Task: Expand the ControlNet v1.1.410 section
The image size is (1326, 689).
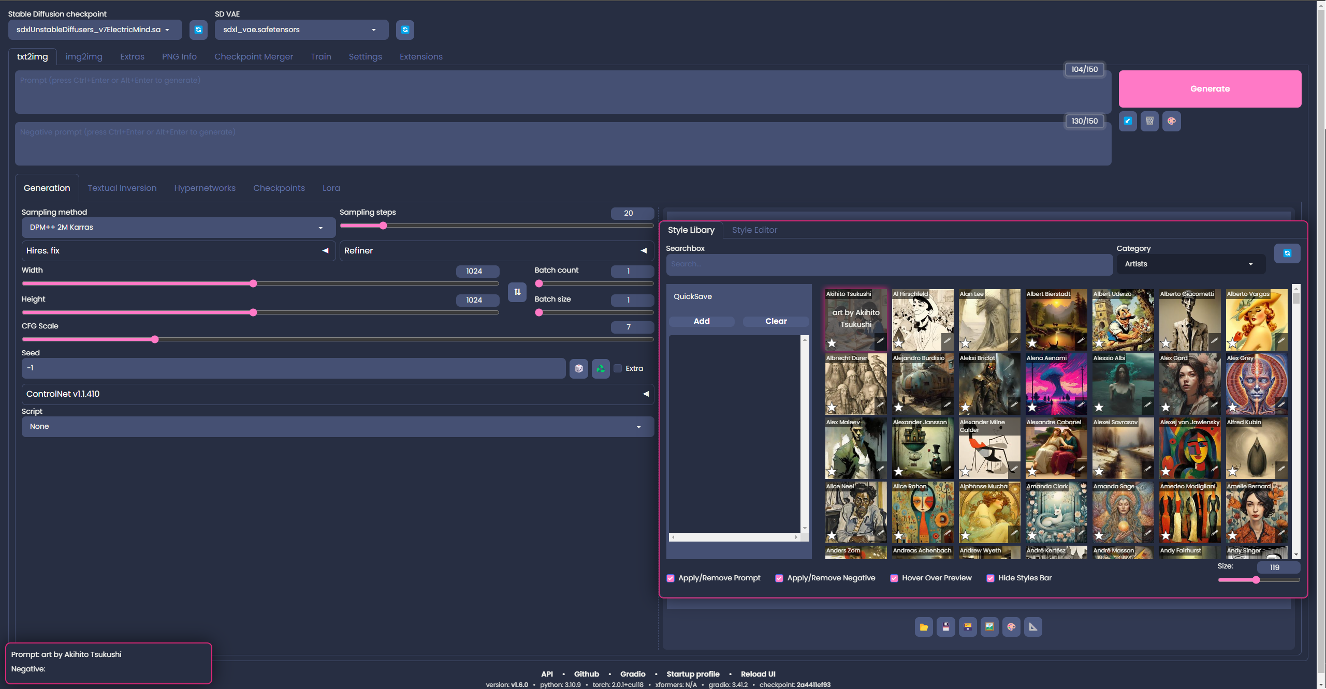Action: [338, 394]
